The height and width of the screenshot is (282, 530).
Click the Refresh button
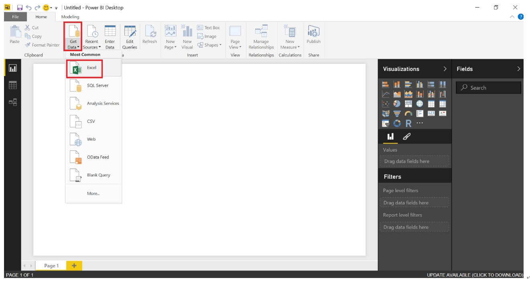(x=150, y=34)
